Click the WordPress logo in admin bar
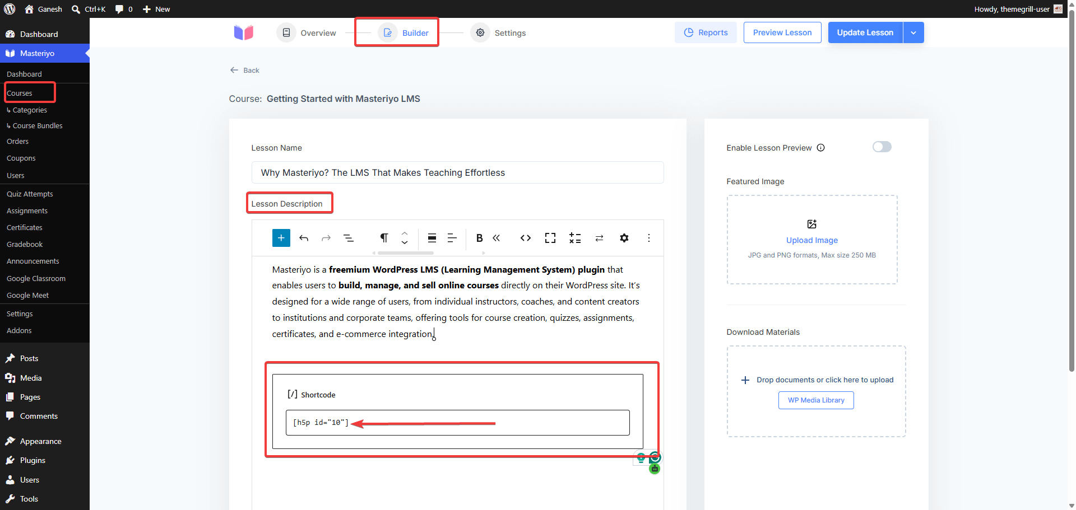Image resolution: width=1076 pixels, height=510 pixels. click(10, 9)
